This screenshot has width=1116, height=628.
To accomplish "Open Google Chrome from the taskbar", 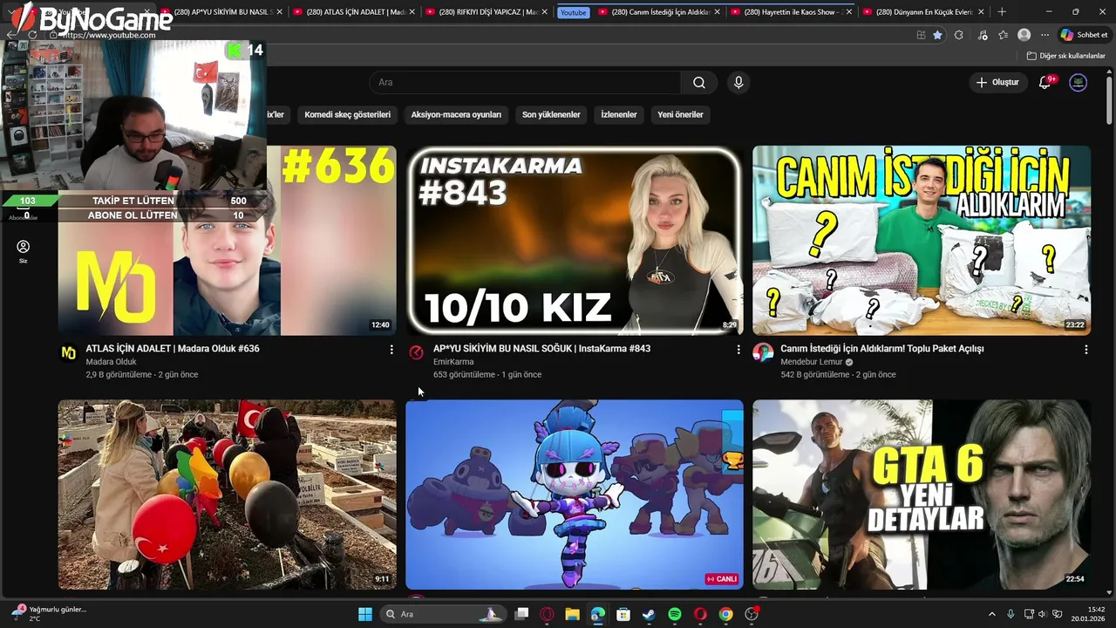I will 725,614.
